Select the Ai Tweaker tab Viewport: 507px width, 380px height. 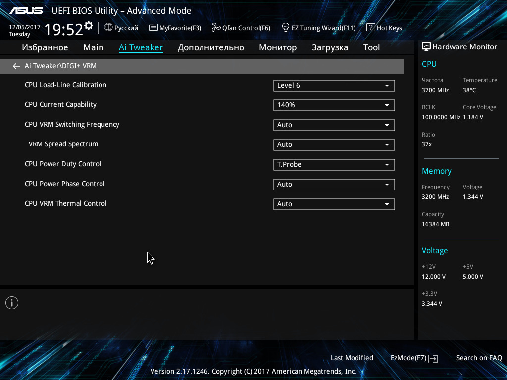point(141,47)
